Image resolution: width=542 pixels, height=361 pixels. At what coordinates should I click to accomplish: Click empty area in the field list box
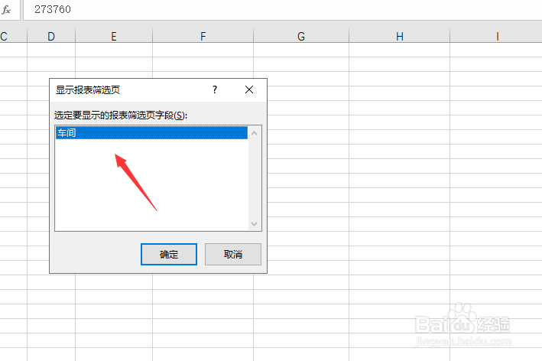pos(151,185)
